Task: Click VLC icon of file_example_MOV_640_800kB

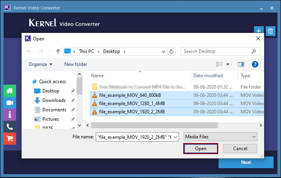Action: (95, 95)
